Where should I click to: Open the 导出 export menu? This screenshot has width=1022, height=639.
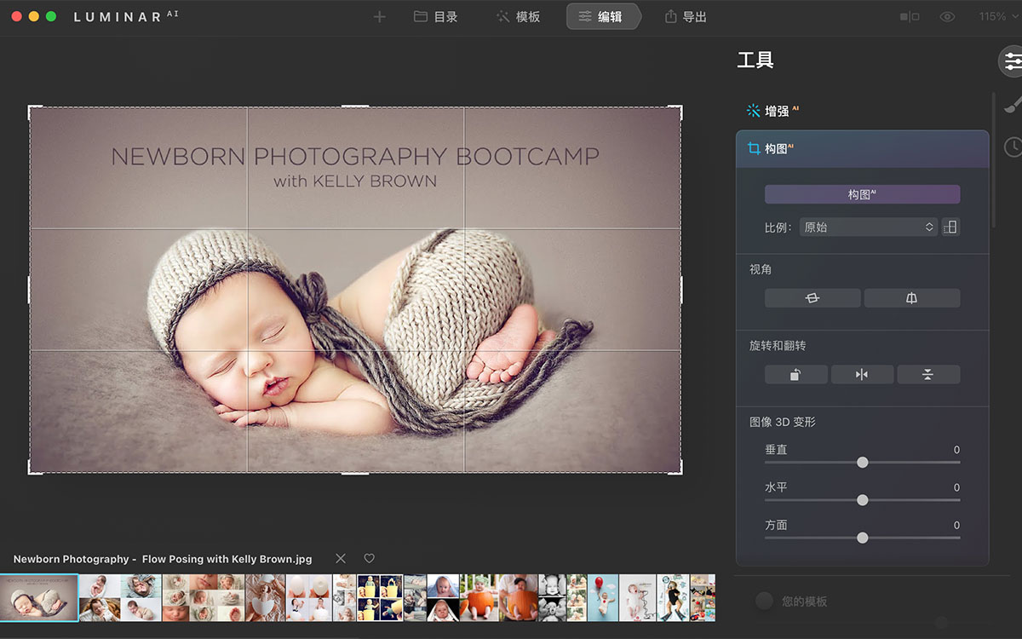[x=686, y=17]
